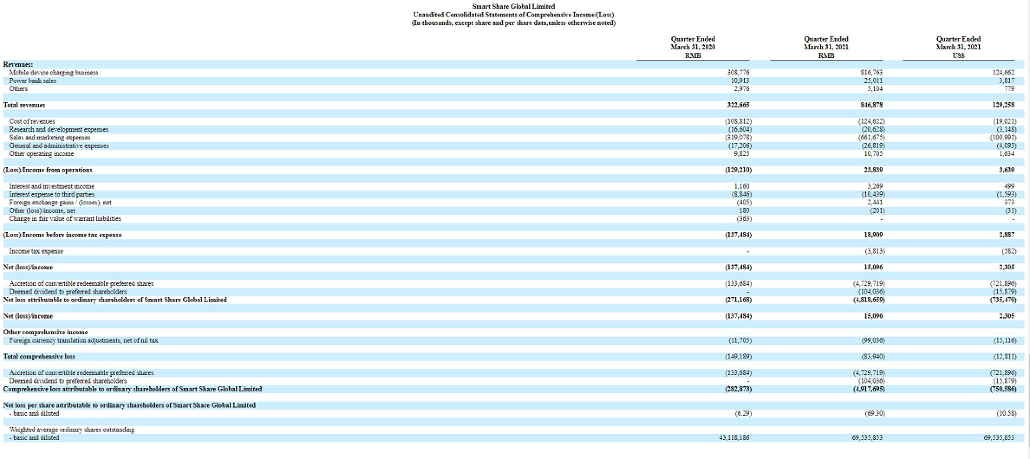Click 'General and administrative expenses' label
1030x459 pixels.
[59, 145]
